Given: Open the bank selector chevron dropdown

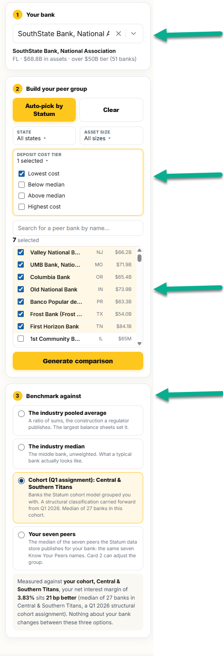Looking at the screenshot, I should [134, 34].
